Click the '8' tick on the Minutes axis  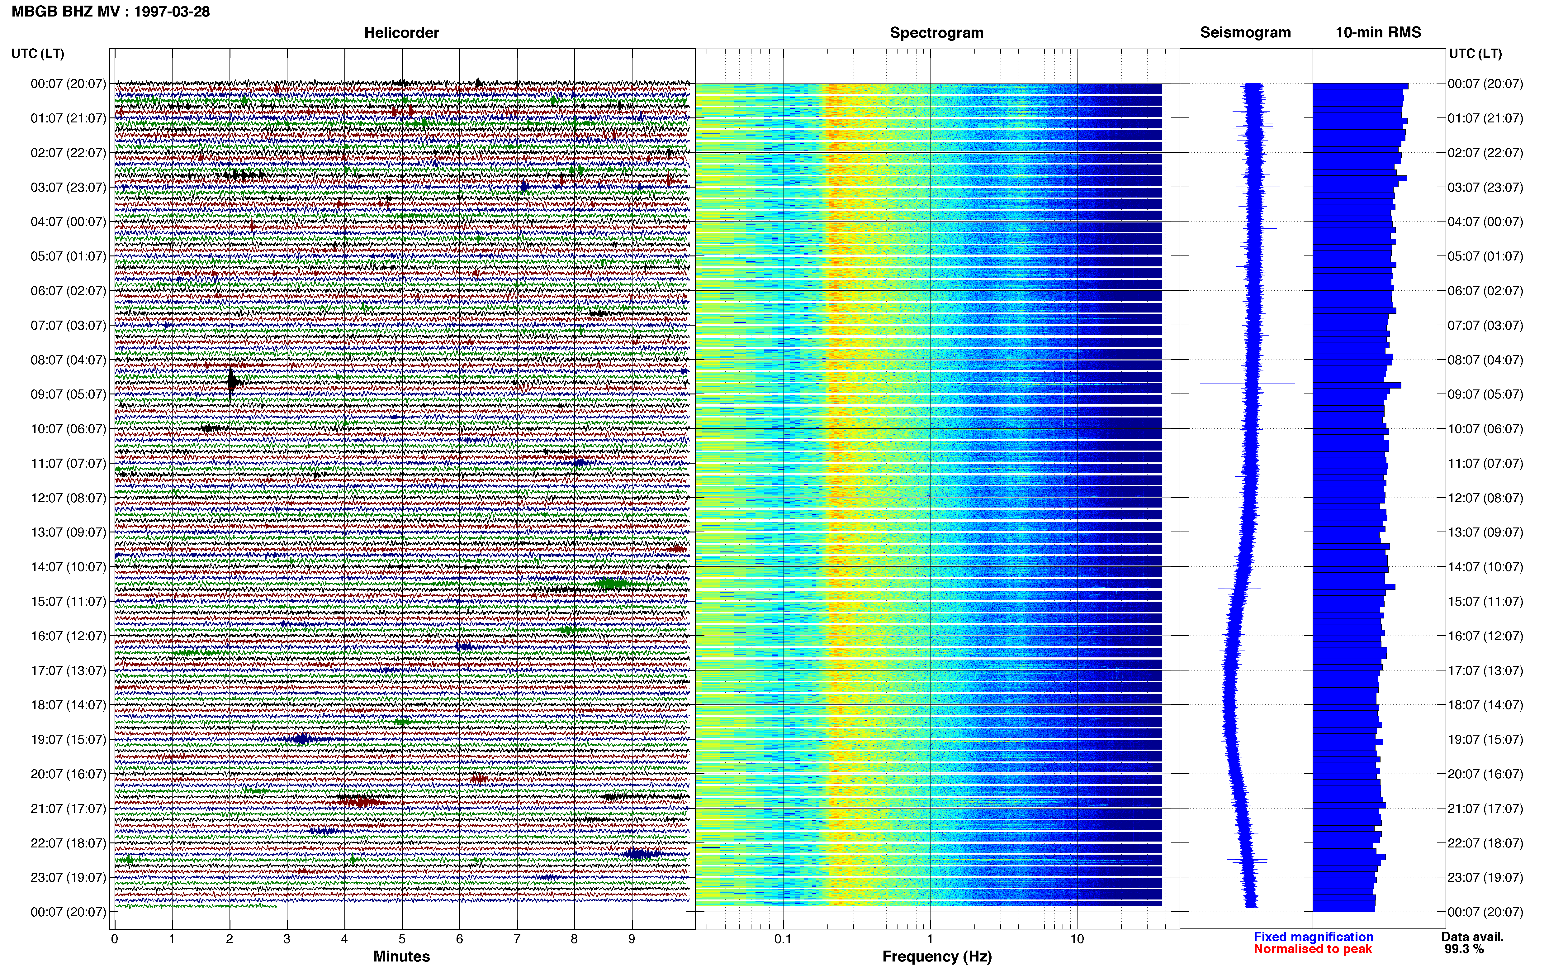coord(574,939)
